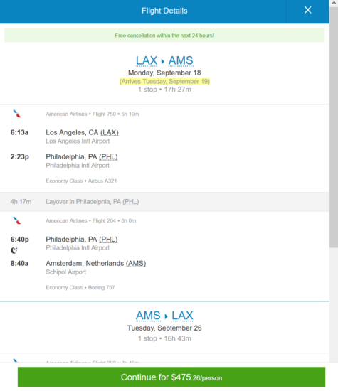Click arrow between AMS and LAX
The image size is (338, 391).
point(166,316)
